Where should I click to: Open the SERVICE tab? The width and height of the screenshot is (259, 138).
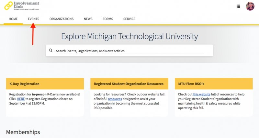coord(129,19)
